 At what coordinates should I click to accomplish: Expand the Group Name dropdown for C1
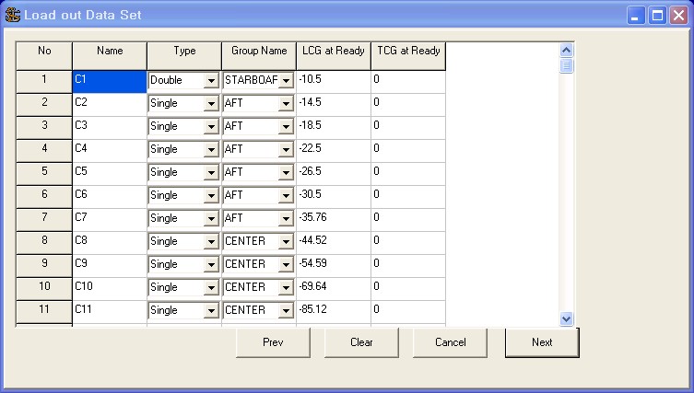pyautogui.click(x=286, y=81)
